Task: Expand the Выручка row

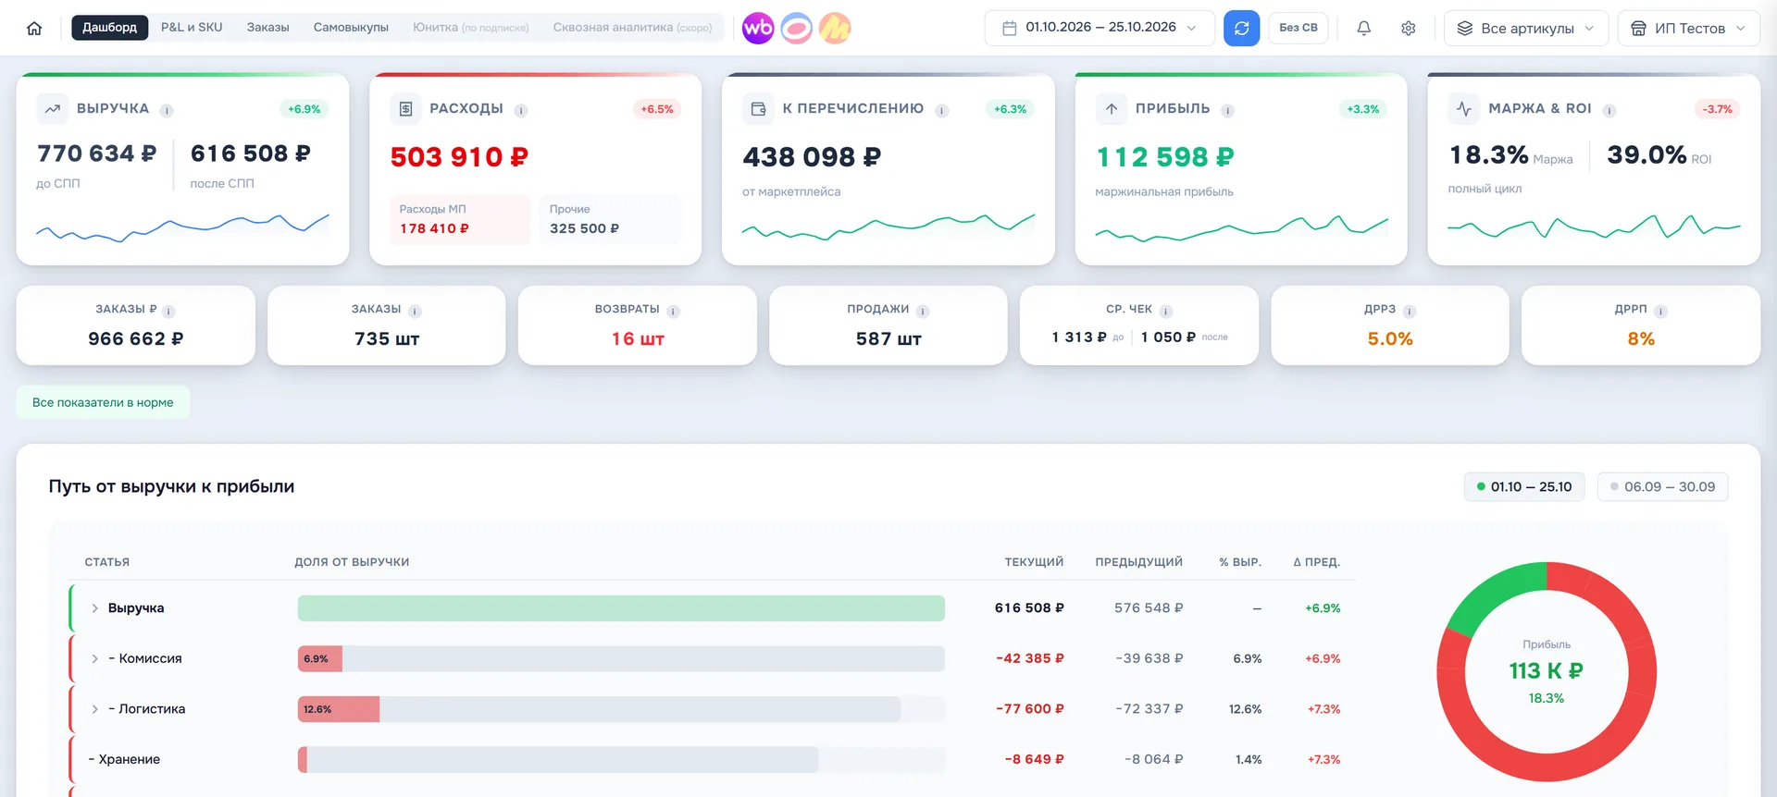Action: (94, 607)
